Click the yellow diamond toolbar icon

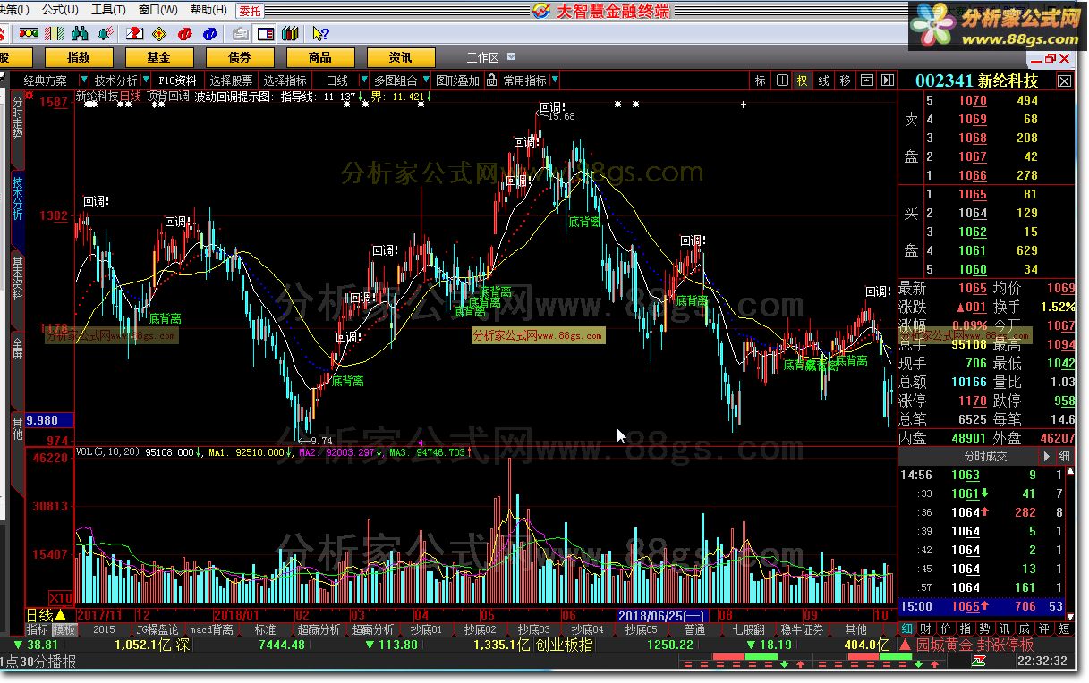click(x=160, y=34)
